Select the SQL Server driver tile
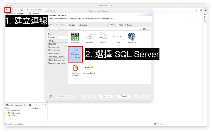The width and height of the screenshot is (212, 132). (75, 54)
